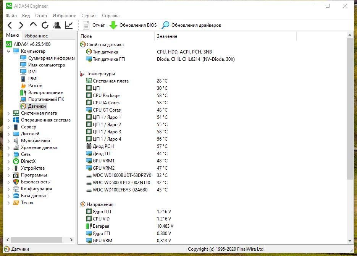This screenshot has width=357, height=256.
Task: Open the Справка menu
Action: click(111, 16)
